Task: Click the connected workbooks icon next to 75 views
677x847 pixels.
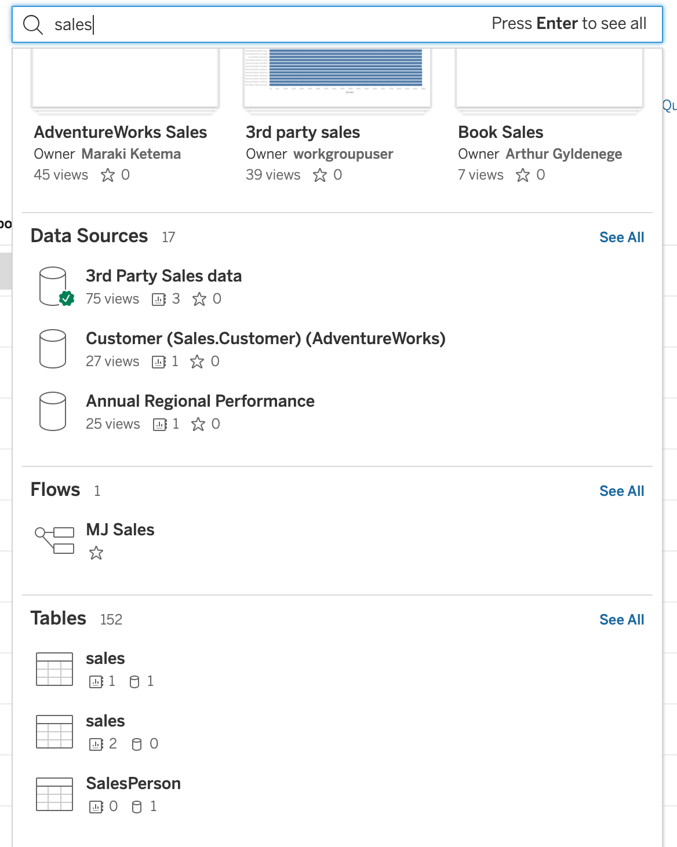Action: point(158,299)
